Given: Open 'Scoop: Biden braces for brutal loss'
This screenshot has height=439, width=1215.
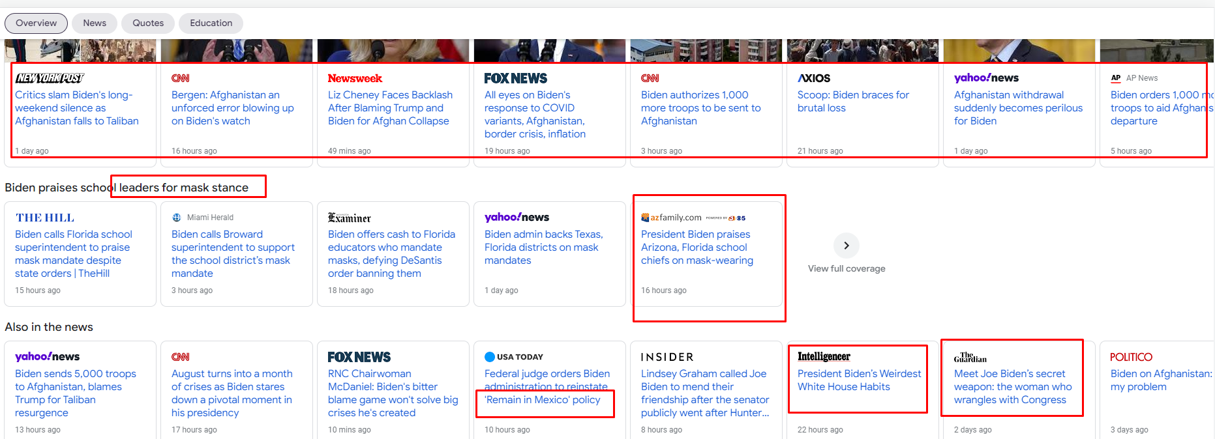Looking at the screenshot, I should click(853, 102).
